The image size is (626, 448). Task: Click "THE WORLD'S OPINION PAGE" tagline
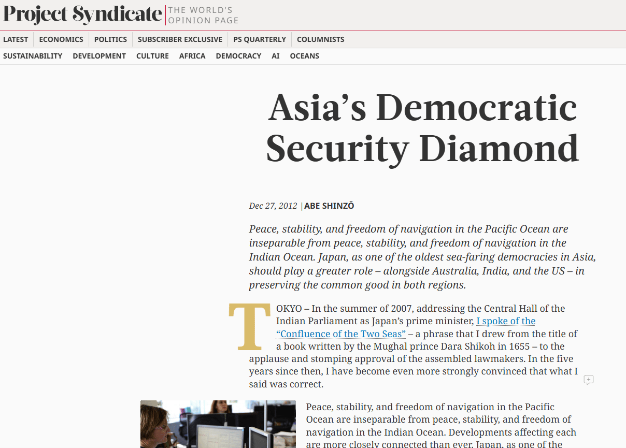[x=204, y=15]
